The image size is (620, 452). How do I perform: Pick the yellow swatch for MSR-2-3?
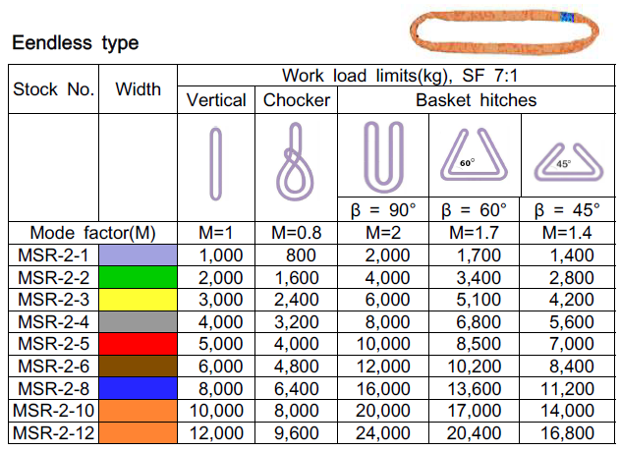pos(139,297)
